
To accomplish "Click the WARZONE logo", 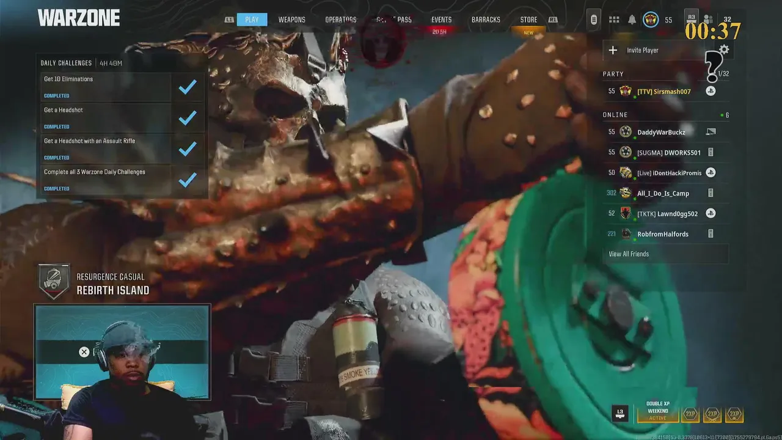I will (79, 18).
